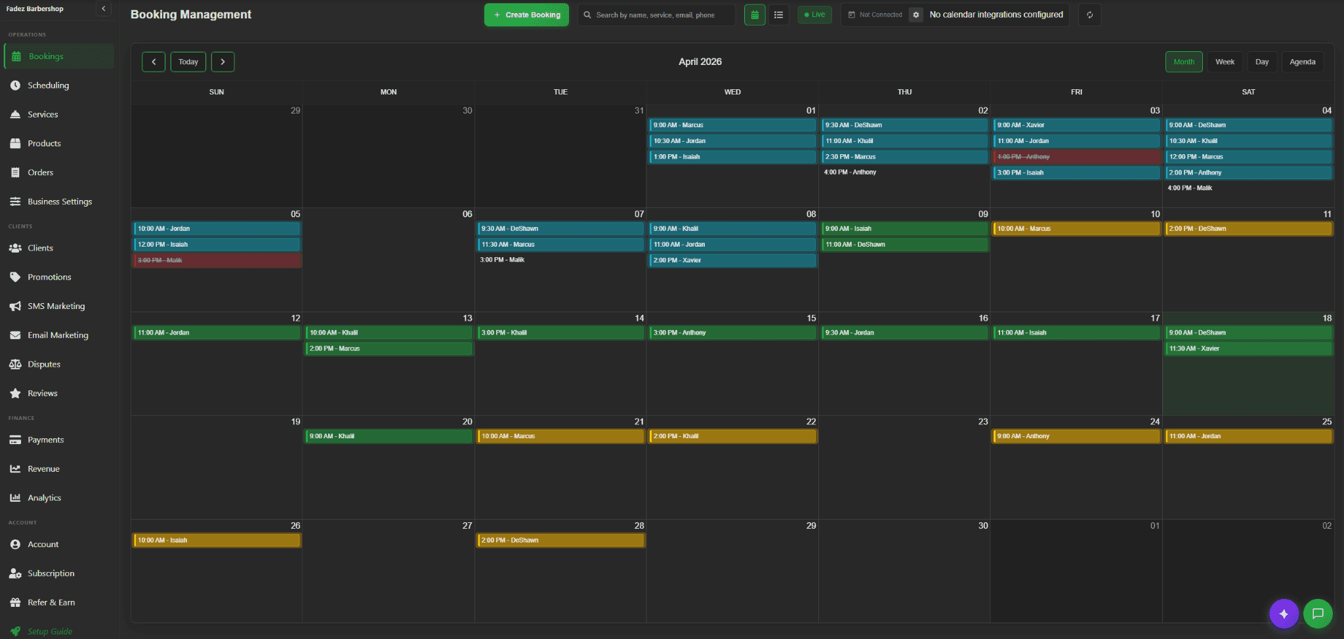Open the green chat support button

[x=1318, y=614]
